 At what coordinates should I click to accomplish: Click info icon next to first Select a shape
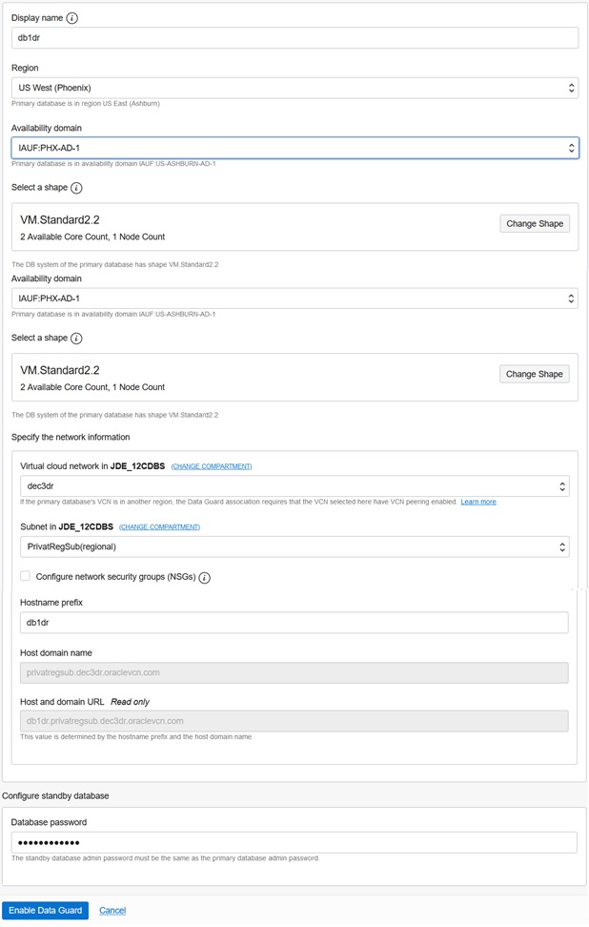pyautogui.click(x=76, y=188)
